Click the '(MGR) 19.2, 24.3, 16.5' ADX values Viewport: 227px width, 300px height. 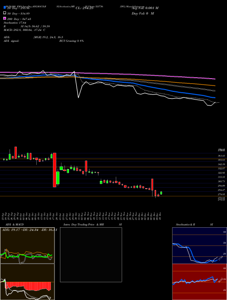coord(48,37)
